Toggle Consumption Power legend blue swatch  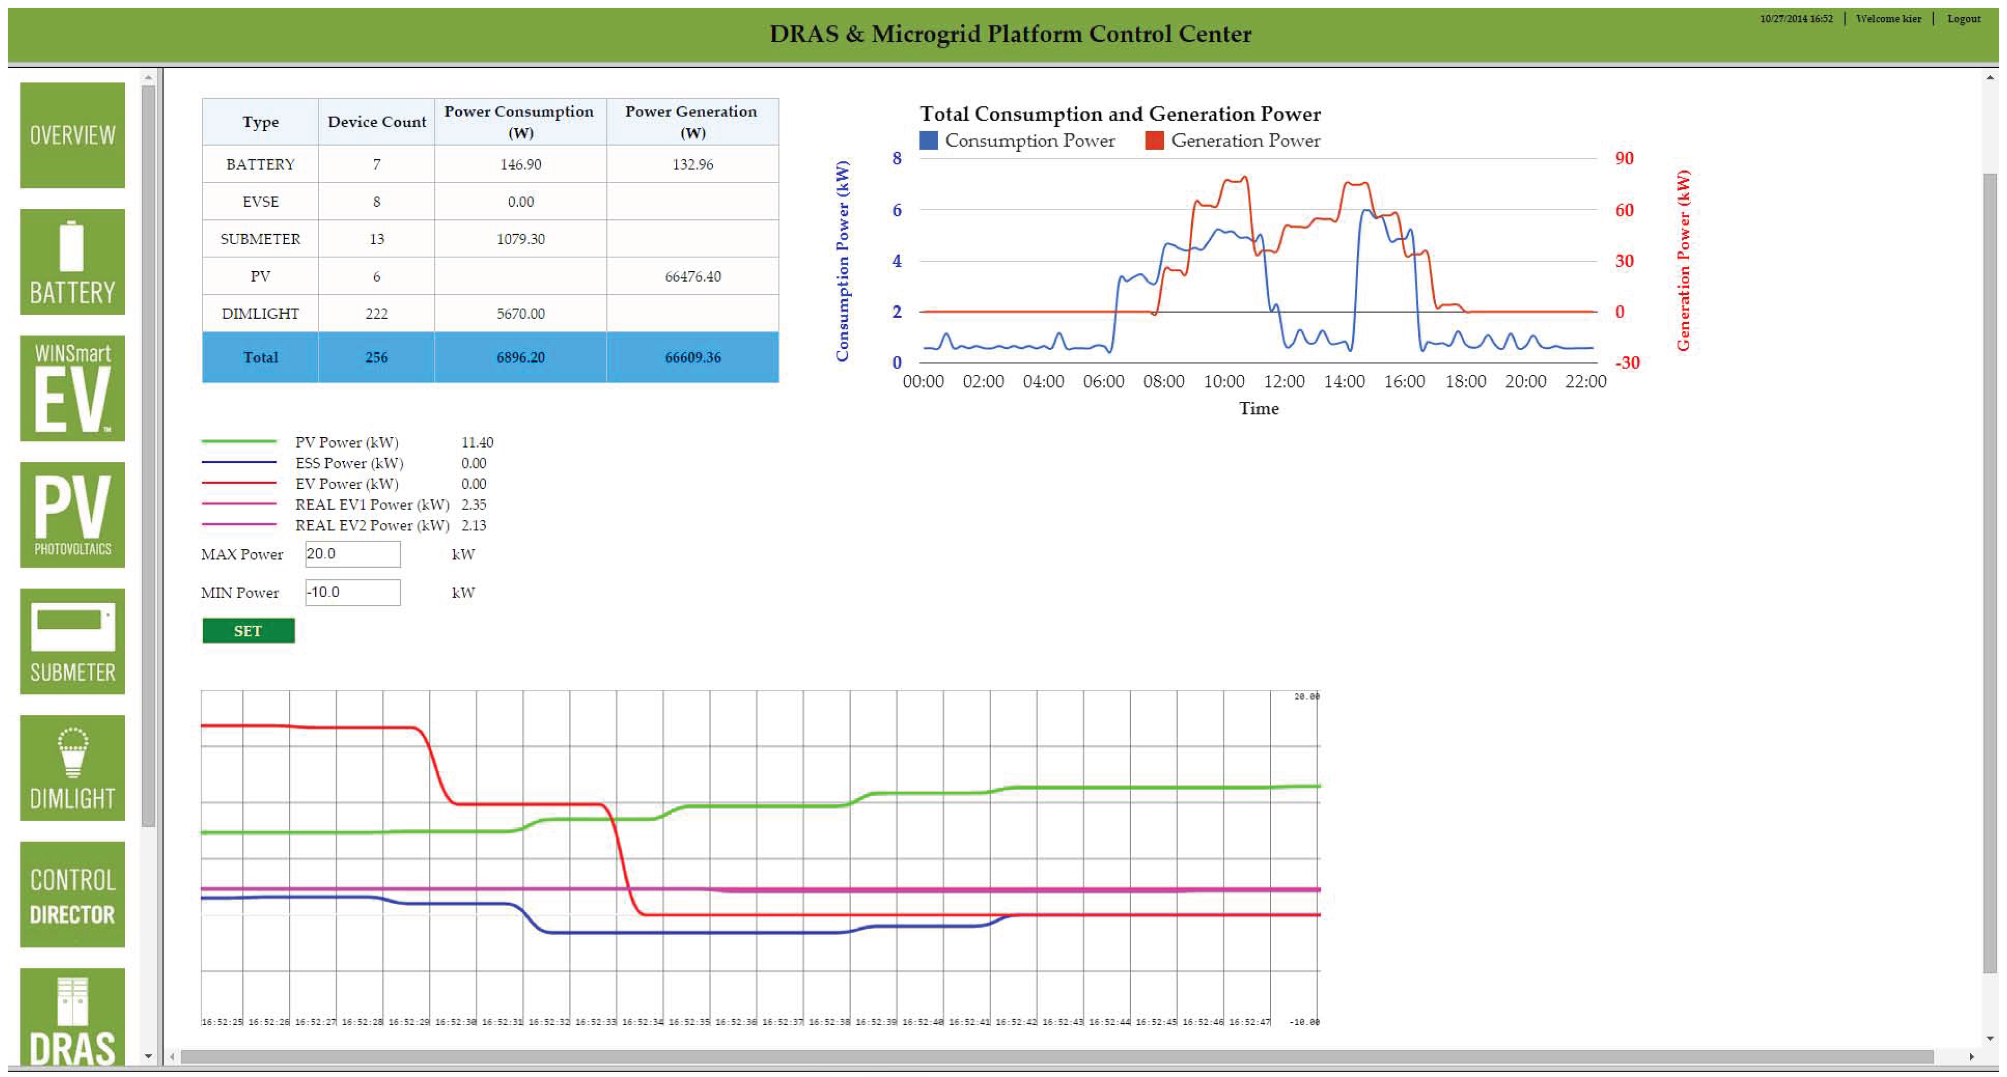[x=928, y=141]
